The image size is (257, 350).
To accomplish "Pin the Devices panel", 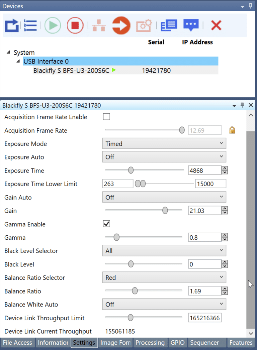I will click(x=251, y=6).
